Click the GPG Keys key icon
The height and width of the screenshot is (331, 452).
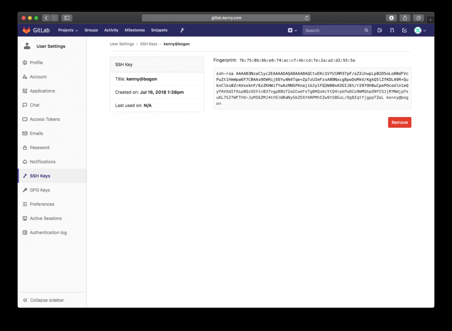(x=25, y=190)
